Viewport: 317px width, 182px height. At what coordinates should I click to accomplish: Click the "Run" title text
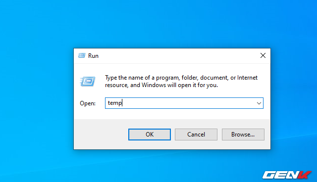pos(93,56)
